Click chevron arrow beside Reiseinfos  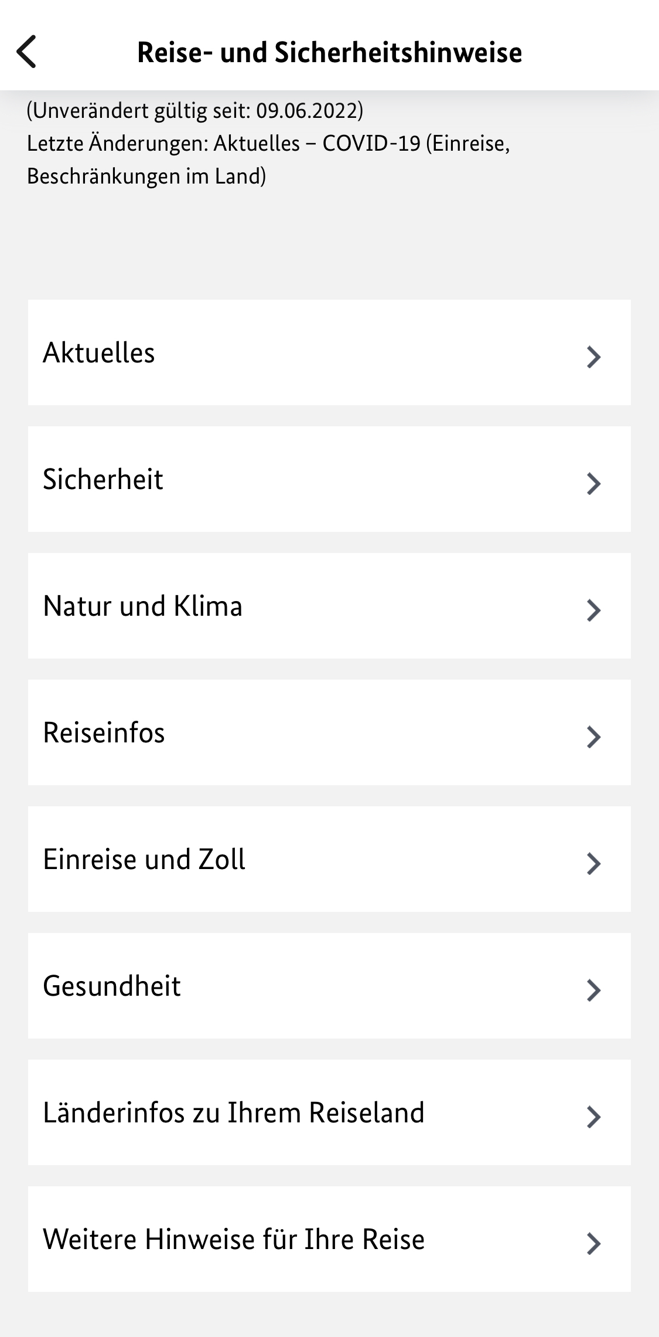point(593,737)
